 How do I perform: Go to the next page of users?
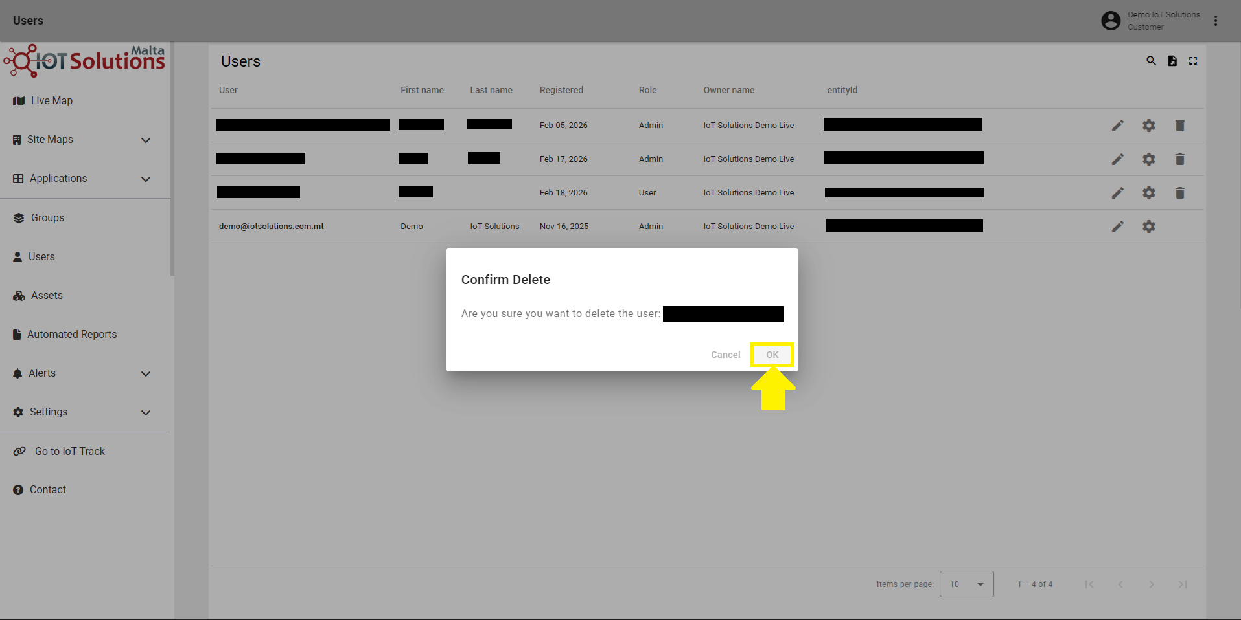(1152, 584)
